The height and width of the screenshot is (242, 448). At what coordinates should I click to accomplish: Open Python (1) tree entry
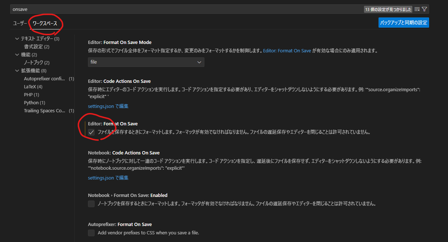(35, 102)
